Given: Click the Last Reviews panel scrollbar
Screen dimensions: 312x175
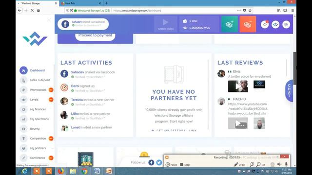Looking at the screenshot, I should [x=287, y=68].
